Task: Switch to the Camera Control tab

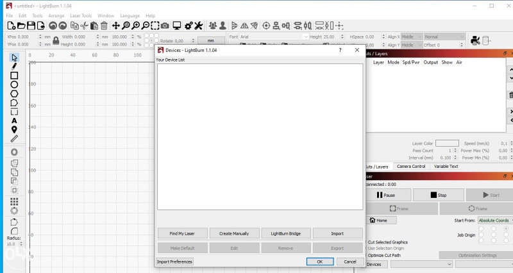Action: [x=411, y=166]
